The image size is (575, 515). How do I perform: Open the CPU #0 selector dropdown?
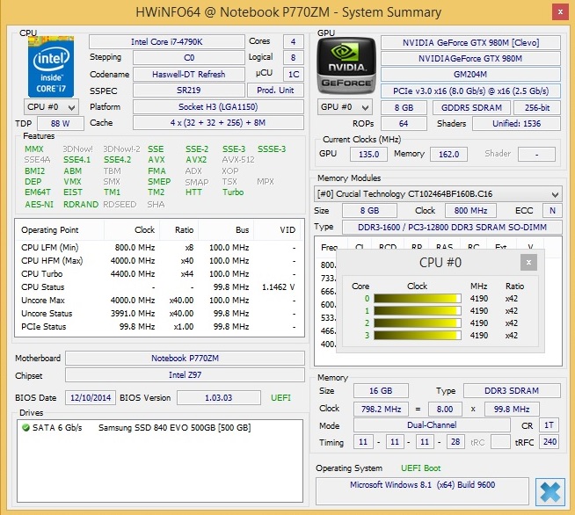[x=51, y=107]
